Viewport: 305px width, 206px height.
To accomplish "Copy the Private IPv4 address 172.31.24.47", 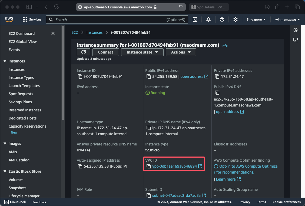I will point(217,77).
